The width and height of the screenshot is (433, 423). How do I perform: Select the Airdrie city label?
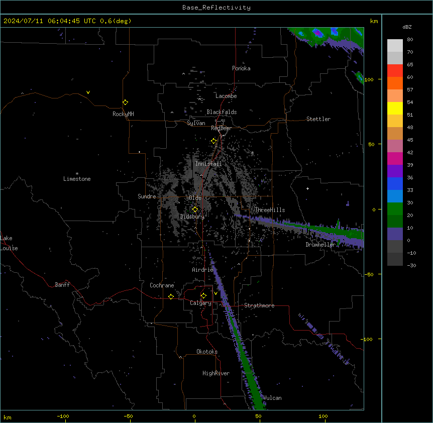click(202, 270)
